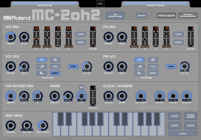Screen dimensions: 201x140
Task: Click the Speaker button
Action: (141, 15)
